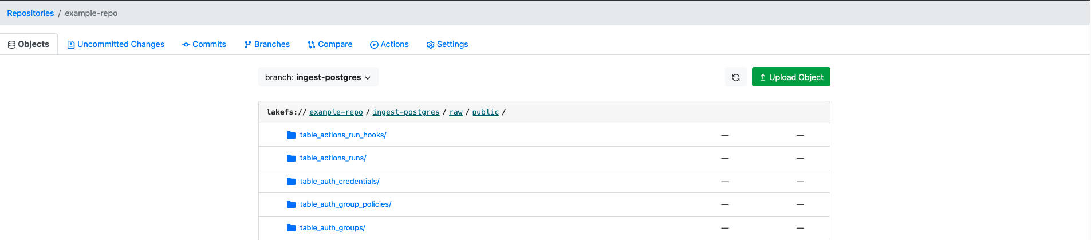
Task: Click ingest-postgres in the lakefs path
Action: [406, 112]
